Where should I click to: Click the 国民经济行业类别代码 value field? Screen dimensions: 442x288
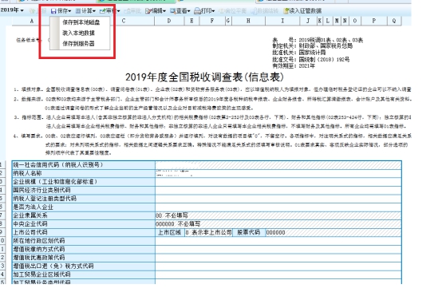[x=278, y=190]
